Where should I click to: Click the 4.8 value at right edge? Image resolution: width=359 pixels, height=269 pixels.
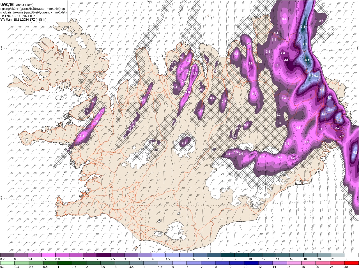pos(355,152)
